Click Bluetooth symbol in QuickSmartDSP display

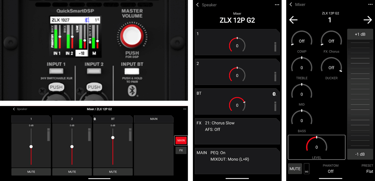[87, 20]
